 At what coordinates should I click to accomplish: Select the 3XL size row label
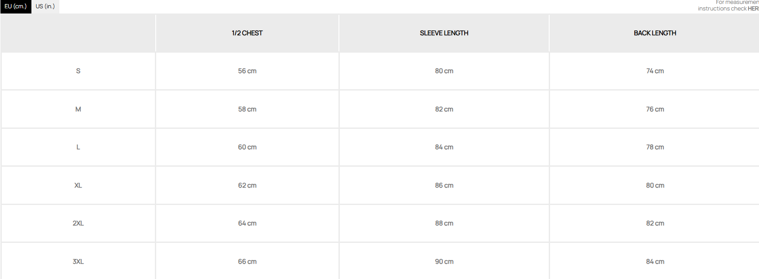click(x=78, y=262)
